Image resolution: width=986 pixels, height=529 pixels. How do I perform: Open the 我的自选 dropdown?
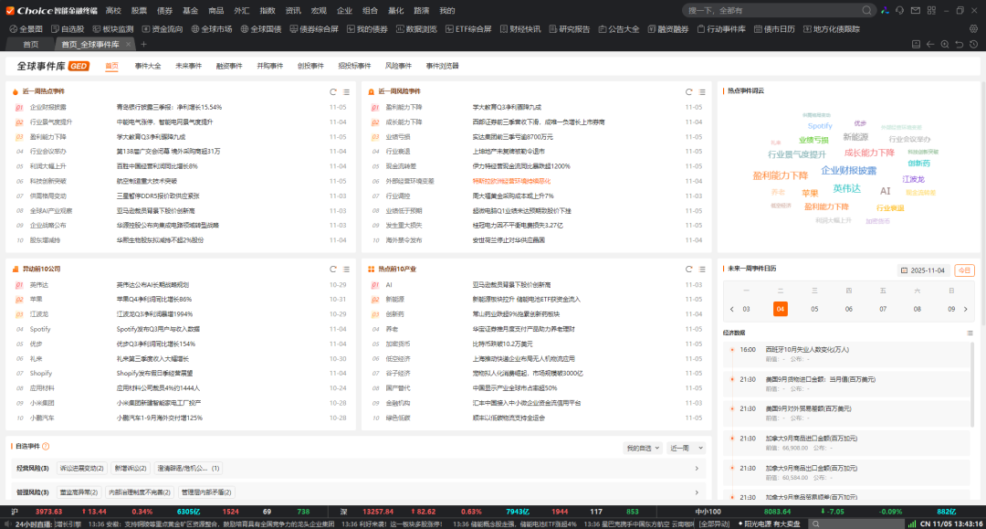(x=643, y=448)
